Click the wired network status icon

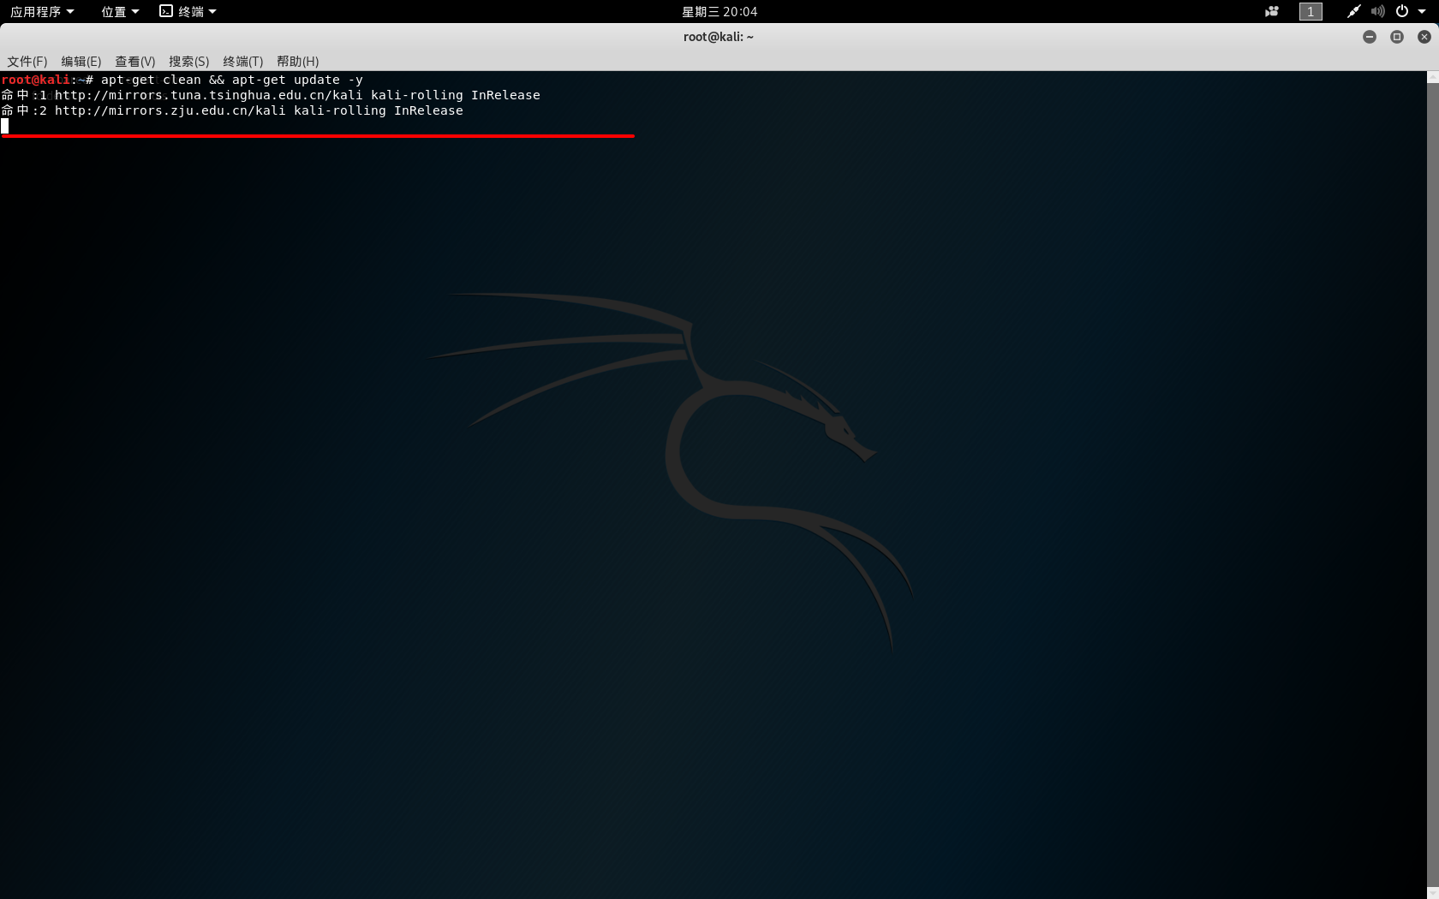[x=1353, y=11]
